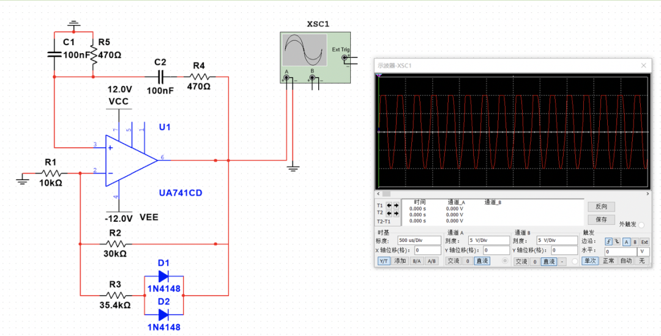Toggle 通道 A 交流 AC coupling
This screenshot has width=661, height=336.
[453, 261]
